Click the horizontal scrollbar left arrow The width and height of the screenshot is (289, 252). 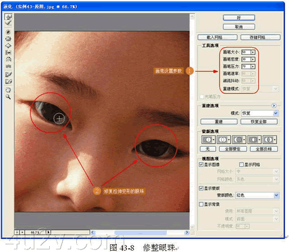(93, 233)
